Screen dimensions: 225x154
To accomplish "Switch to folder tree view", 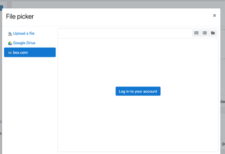I will [213, 33].
